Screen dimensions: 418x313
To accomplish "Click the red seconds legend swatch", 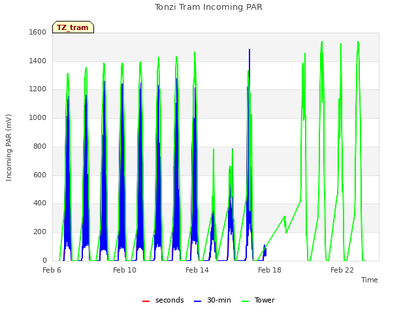I will click(146, 301).
